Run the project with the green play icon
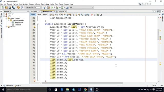 [x=52, y=7]
